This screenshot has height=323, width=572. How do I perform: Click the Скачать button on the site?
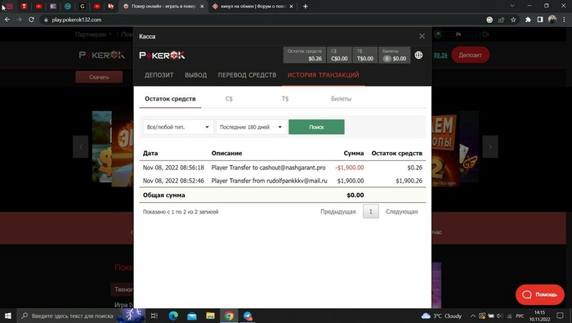[x=99, y=77]
